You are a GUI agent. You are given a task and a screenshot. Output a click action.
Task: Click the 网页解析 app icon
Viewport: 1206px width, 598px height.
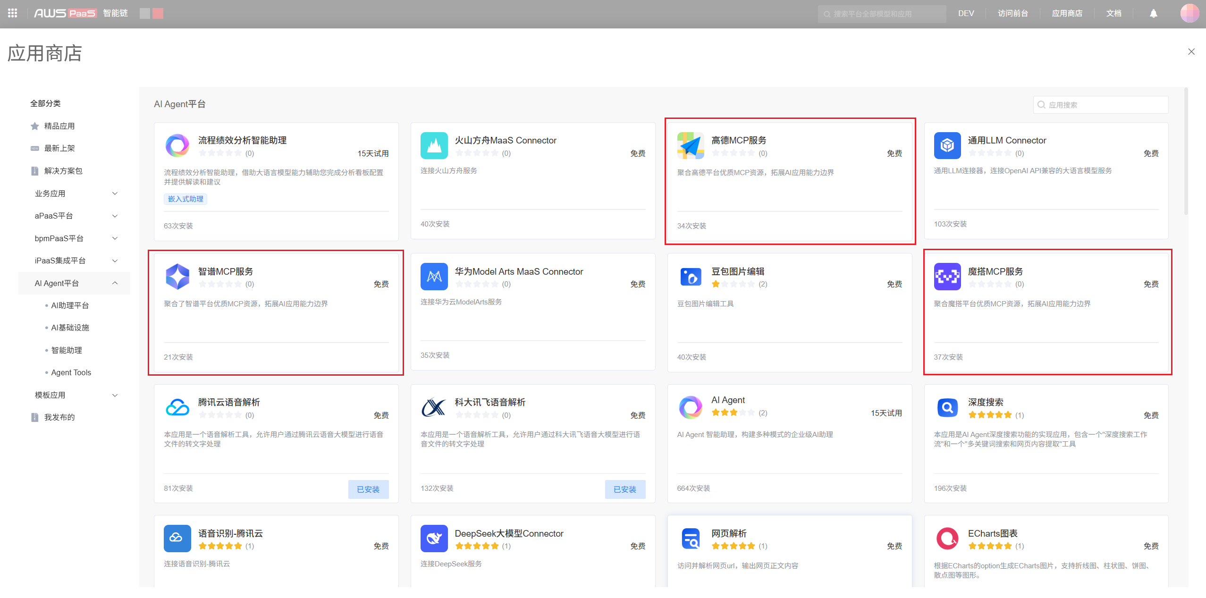click(691, 539)
